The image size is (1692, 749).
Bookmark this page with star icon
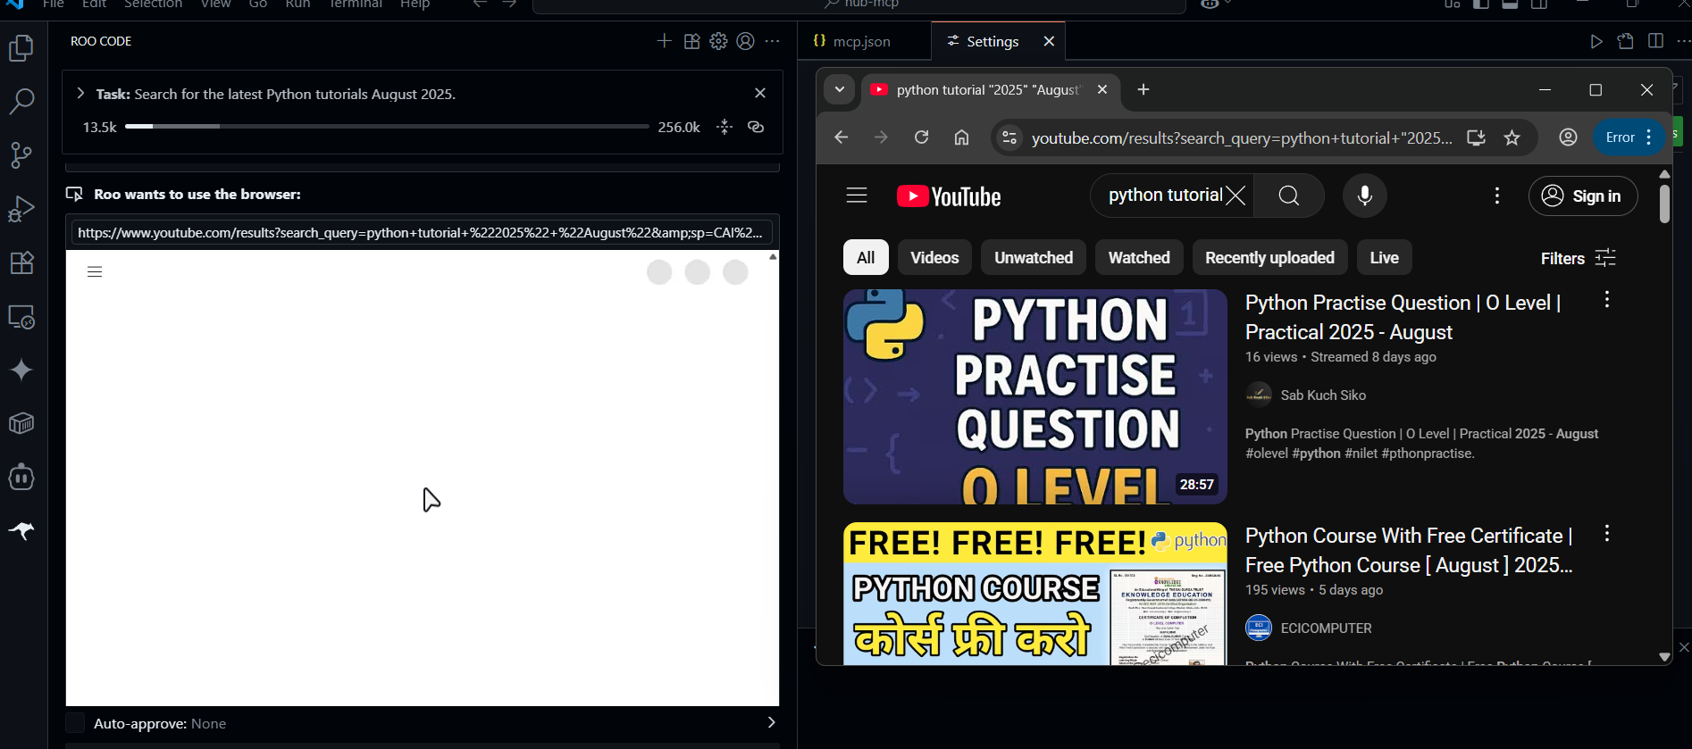pyautogui.click(x=1512, y=137)
